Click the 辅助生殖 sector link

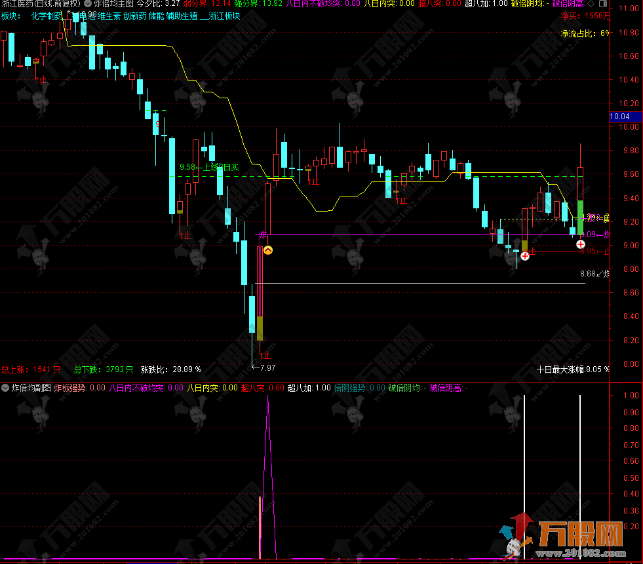(182, 16)
